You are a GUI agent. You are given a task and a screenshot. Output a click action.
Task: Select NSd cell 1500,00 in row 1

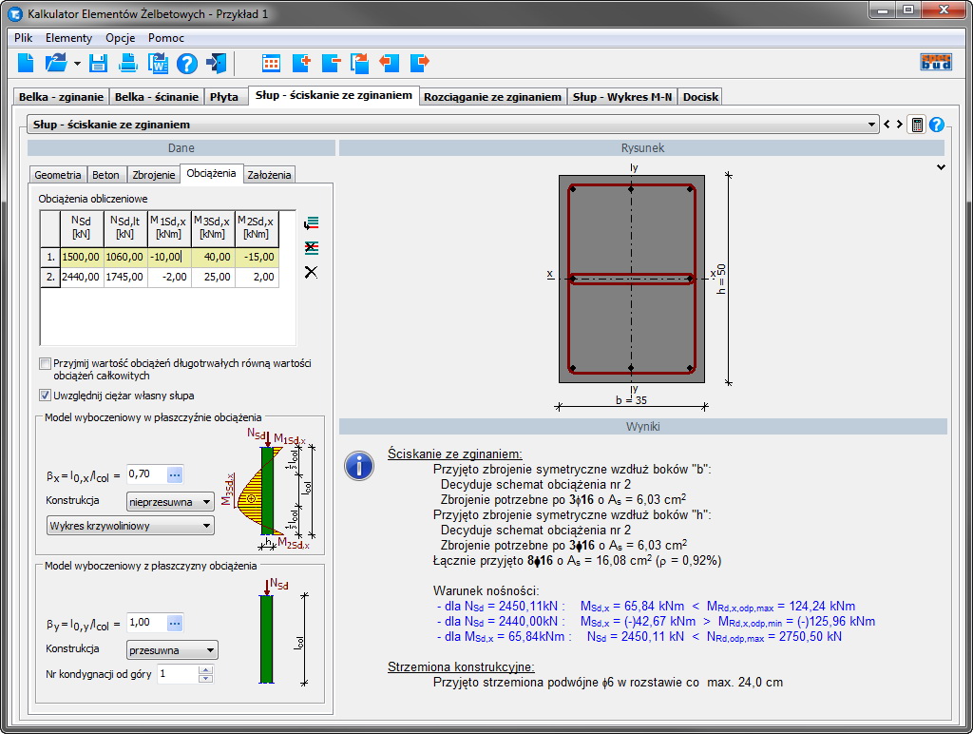click(x=82, y=257)
